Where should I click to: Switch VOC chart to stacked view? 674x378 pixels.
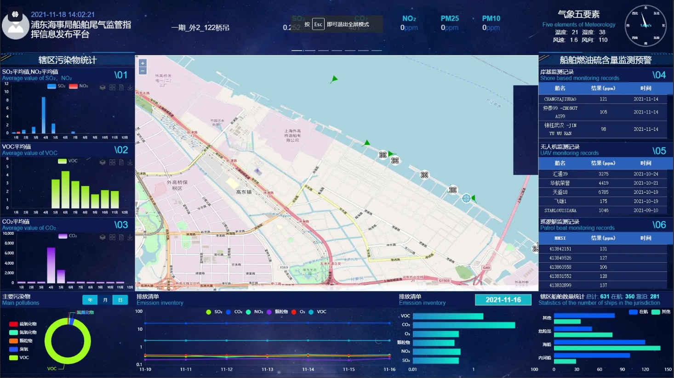click(x=103, y=162)
